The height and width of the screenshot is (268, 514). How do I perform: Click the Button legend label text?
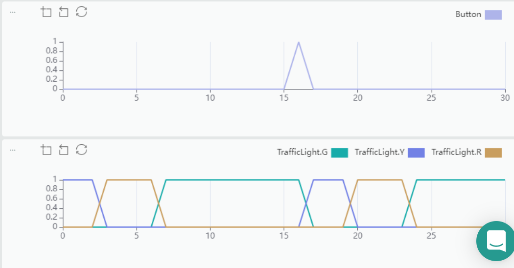coord(468,15)
